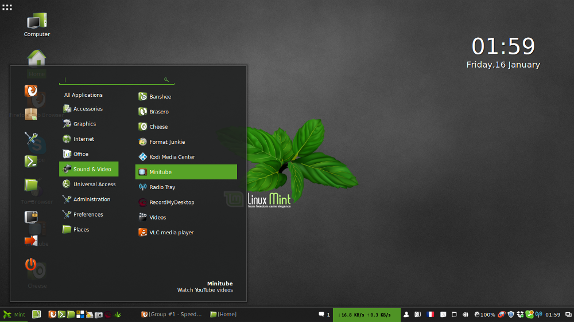Click the shield update manager tray icon

(511, 315)
